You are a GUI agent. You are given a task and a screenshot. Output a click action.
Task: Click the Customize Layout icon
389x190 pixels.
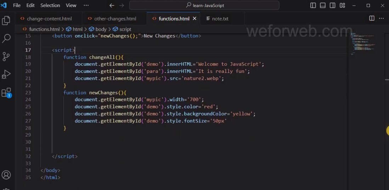[342, 5]
